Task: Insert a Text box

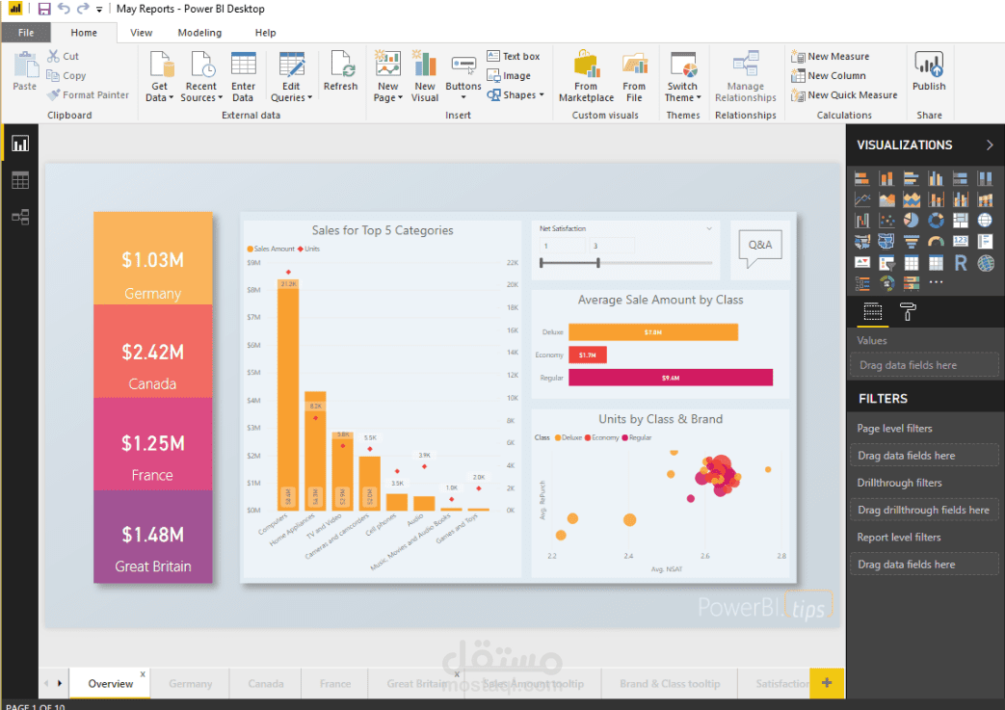Action: pyautogui.click(x=513, y=57)
